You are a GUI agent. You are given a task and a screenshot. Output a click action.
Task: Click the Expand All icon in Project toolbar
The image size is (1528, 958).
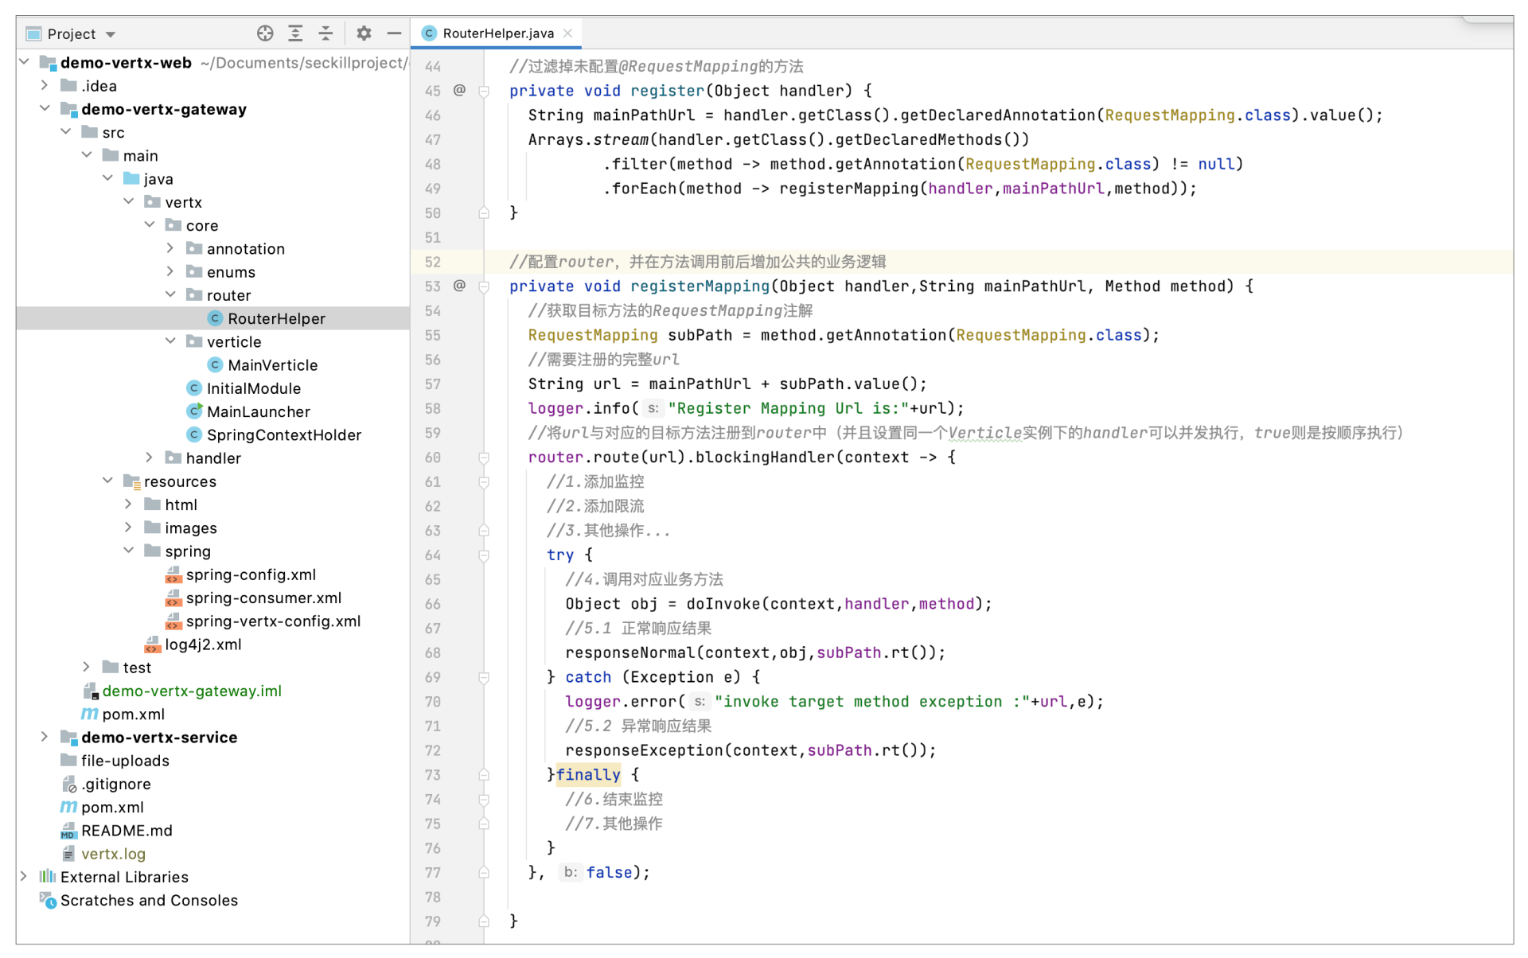295,33
